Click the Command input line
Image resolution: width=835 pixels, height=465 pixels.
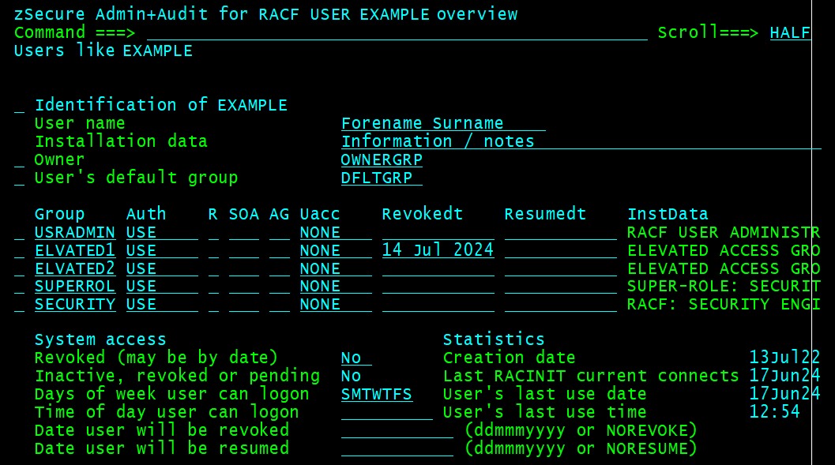pos(397,32)
